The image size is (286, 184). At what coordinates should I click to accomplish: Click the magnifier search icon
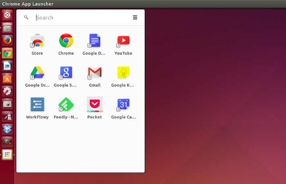(26, 18)
